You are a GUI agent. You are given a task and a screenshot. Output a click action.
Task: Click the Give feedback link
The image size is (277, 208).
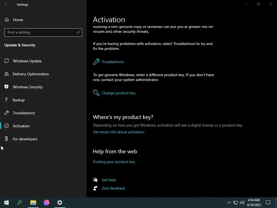click(113, 188)
